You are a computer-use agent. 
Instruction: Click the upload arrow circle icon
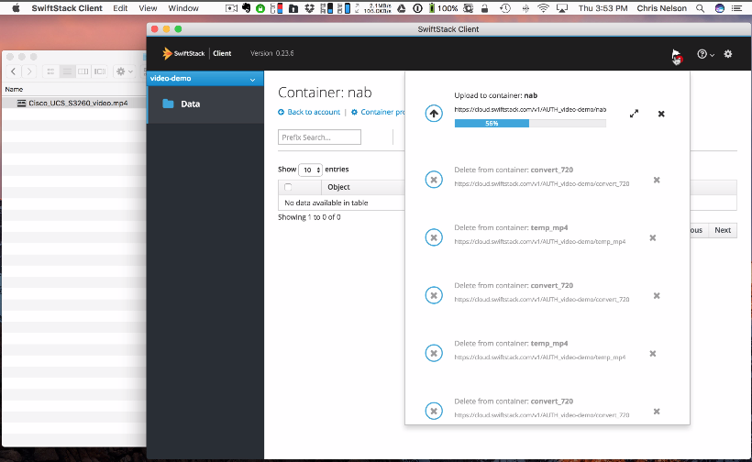click(434, 114)
